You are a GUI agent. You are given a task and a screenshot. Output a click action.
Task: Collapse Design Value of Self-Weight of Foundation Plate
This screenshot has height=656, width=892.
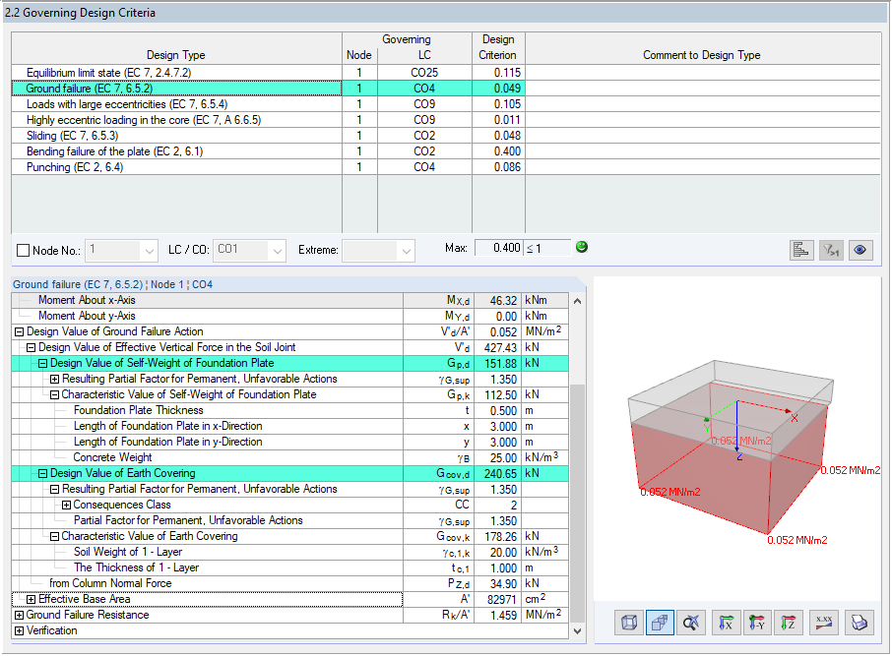coord(42,363)
